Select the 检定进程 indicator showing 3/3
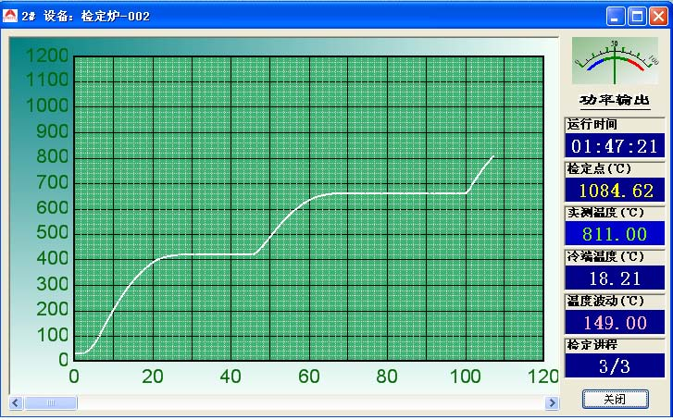Image resolution: width=673 pixels, height=420 pixels. pos(614,366)
